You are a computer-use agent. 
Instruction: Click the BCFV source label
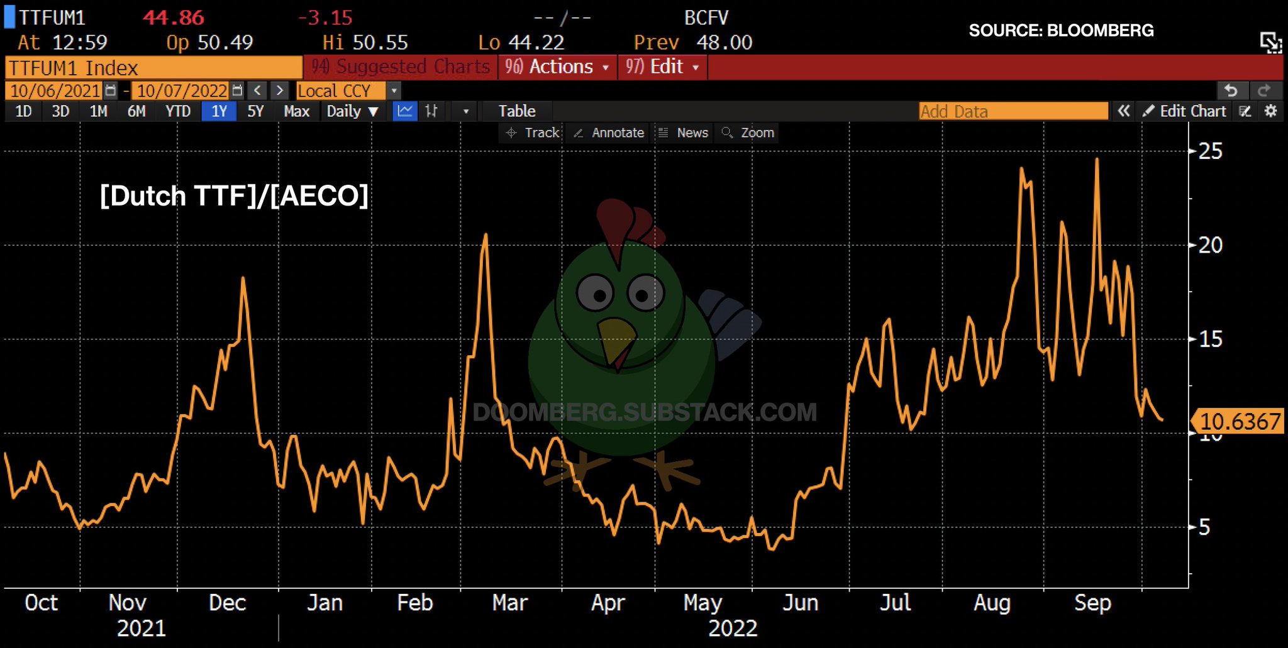click(x=706, y=18)
